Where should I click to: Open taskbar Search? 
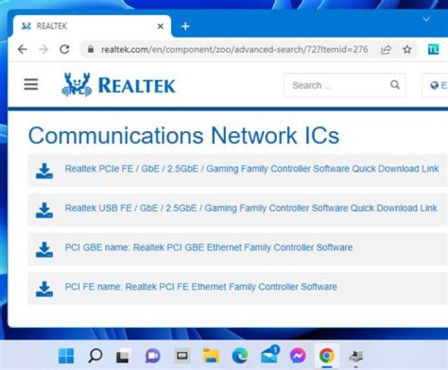point(95,356)
